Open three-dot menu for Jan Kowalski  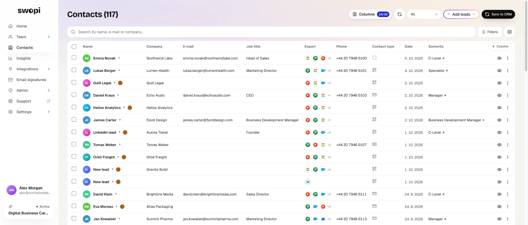[x=507, y=219]
